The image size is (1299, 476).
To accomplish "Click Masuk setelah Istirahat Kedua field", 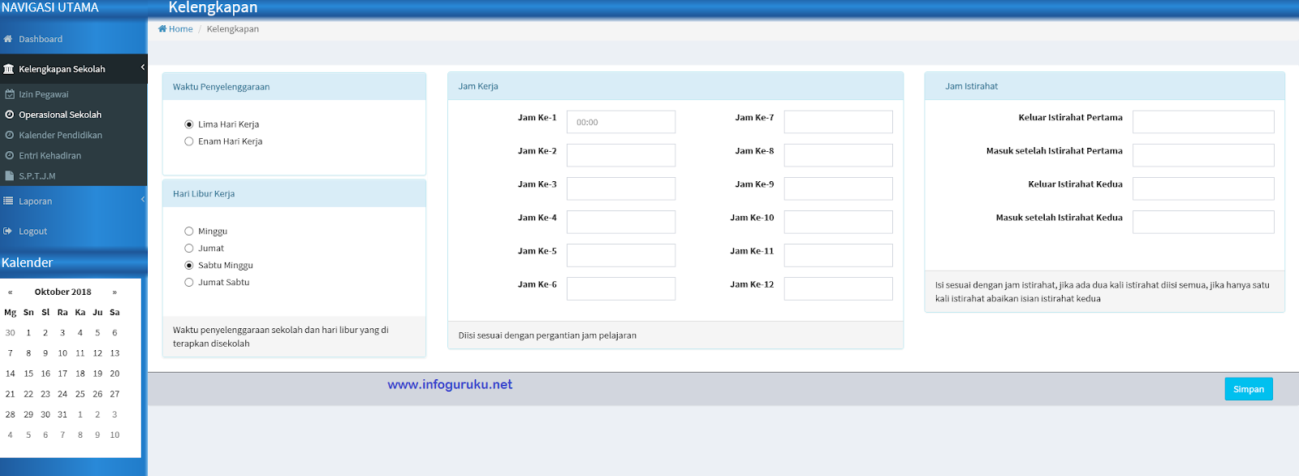I will pos(1203,222).
